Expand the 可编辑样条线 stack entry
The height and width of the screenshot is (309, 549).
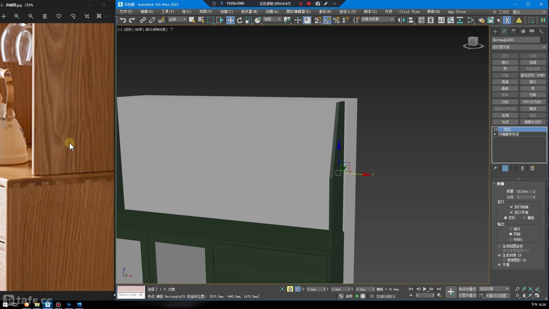[x=495, y=134]
